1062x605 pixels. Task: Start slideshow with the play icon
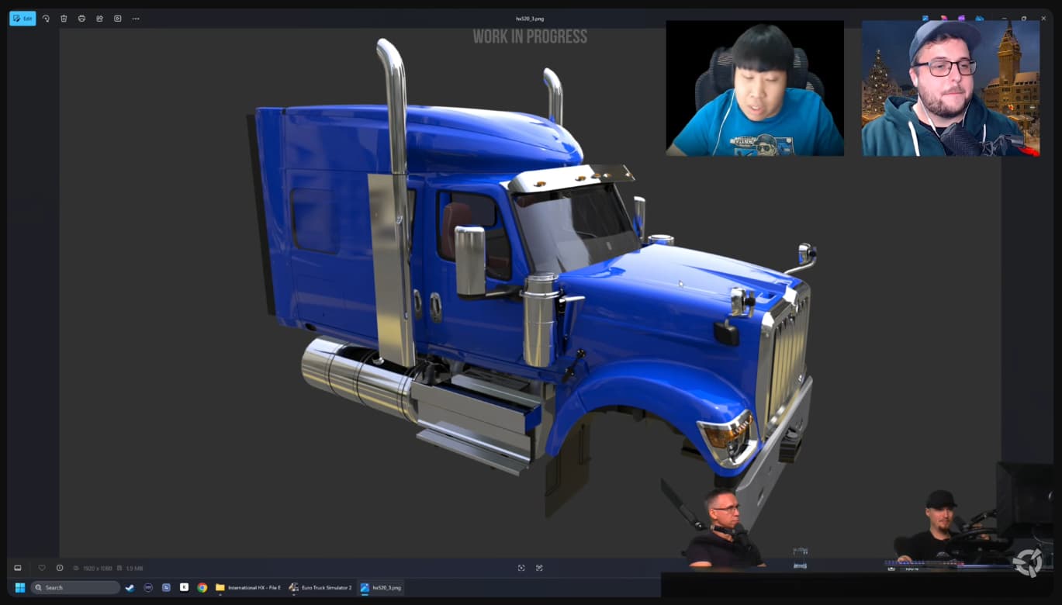[x=118, y=19]
